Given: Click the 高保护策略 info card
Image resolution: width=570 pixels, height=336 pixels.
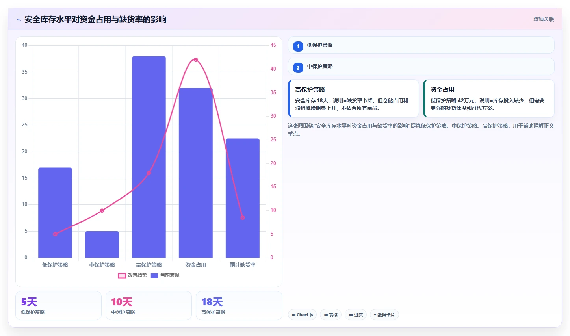Looking at the screenshot, I should pyautogui.click(x=353, y=98).
